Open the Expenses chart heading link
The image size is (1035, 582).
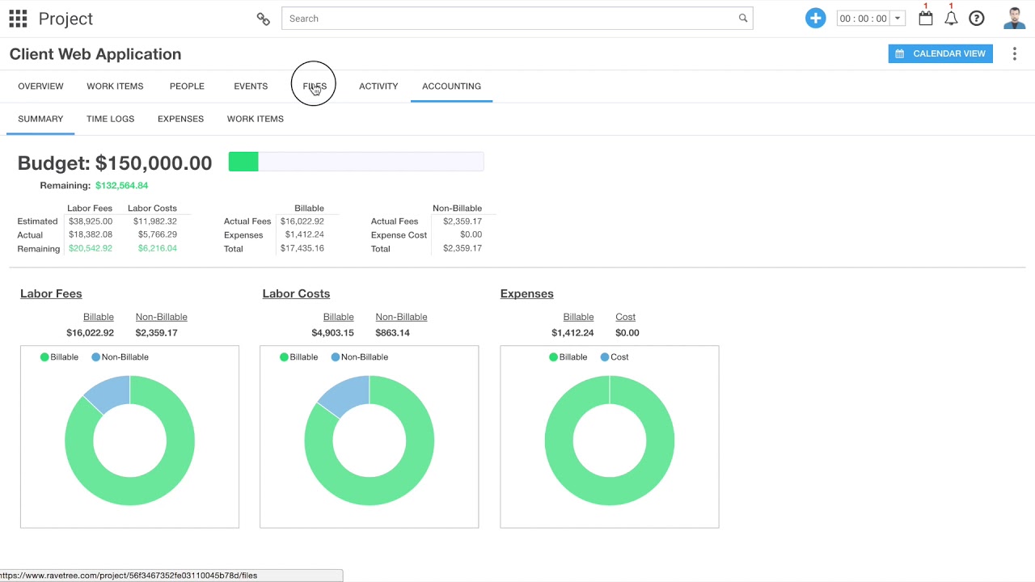tap(526, 293)
